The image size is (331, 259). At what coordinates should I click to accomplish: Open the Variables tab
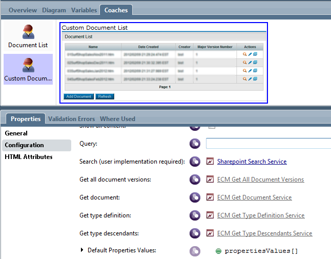(x=84, y=10)
